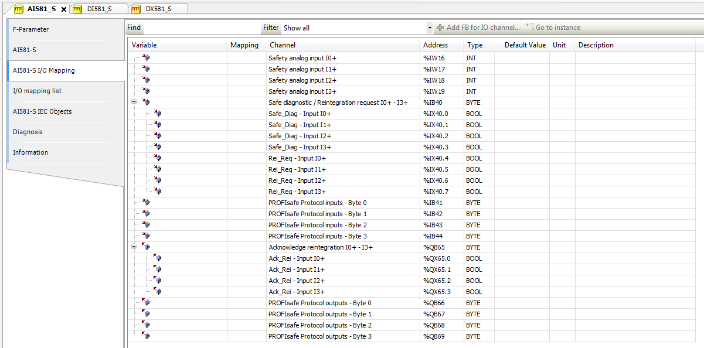Click in the Find text field
Screen dimensions: 704x348
(201, 28)
